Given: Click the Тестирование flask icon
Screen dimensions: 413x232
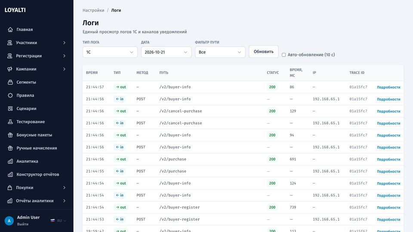Looking at the screenshot, I should pyautogui.click(x=10, y=122).
